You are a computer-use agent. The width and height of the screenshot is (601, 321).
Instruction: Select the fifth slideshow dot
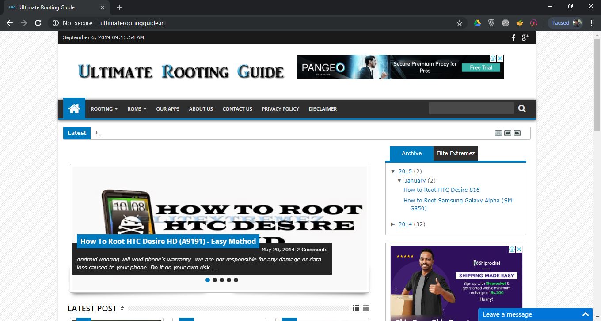pyautogui.click(x=236, y=280)
